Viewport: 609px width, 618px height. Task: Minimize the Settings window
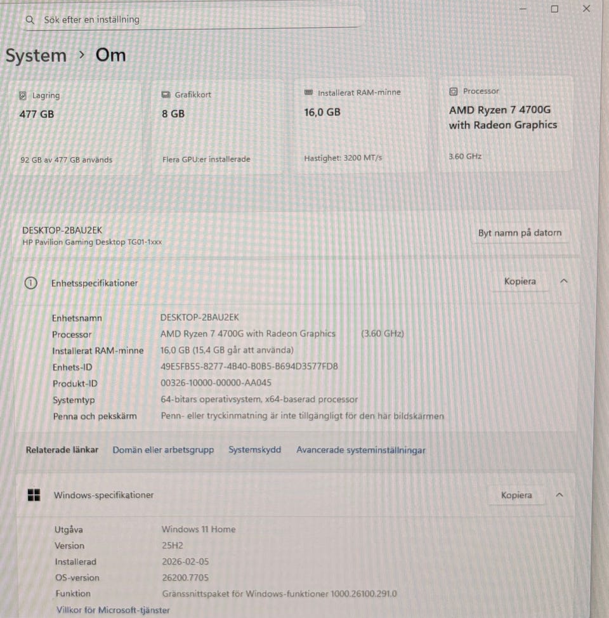coord(523,9)
